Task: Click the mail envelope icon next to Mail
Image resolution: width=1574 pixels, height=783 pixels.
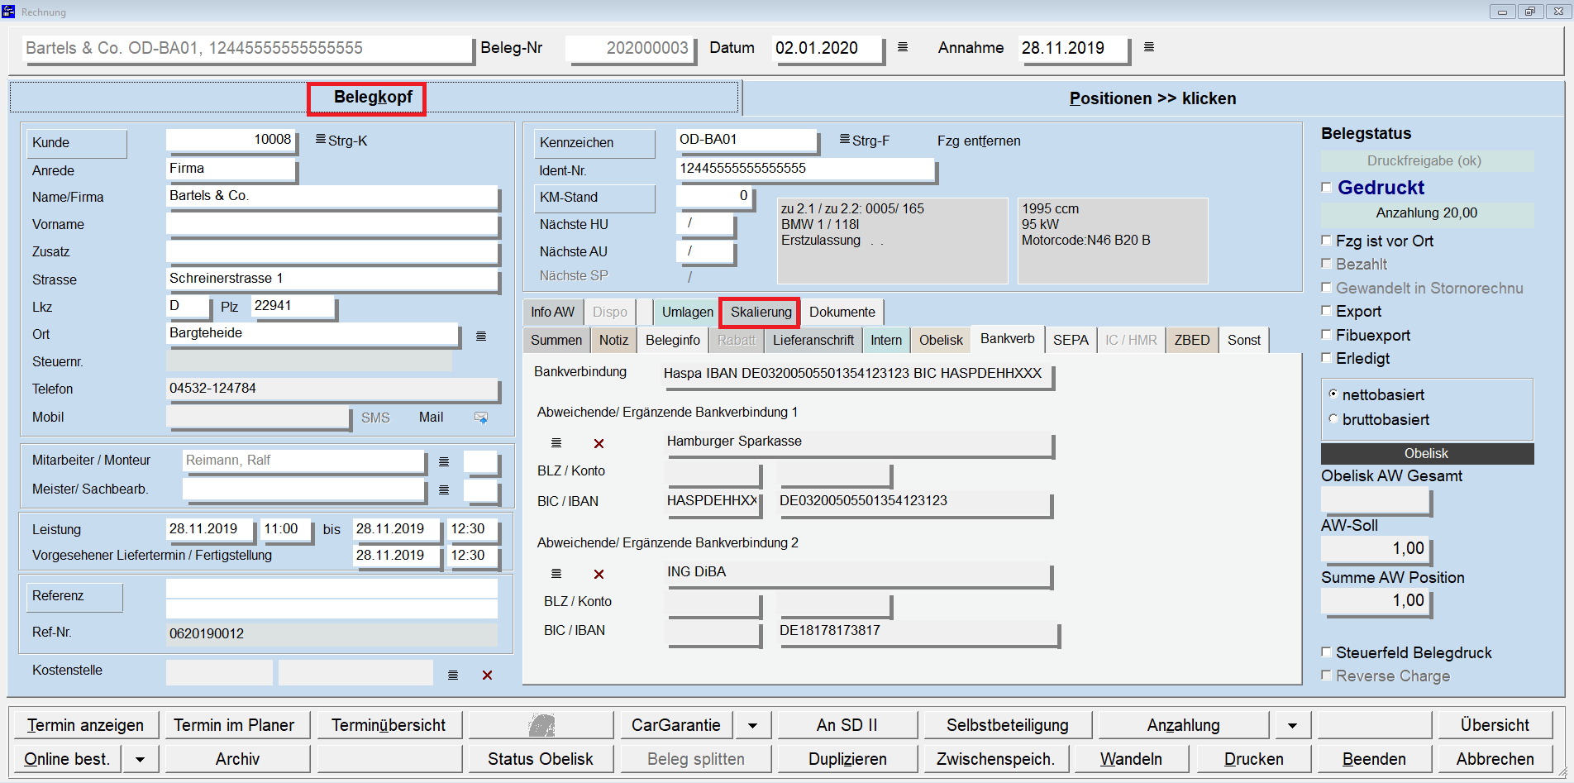Action: click(481, 418)
